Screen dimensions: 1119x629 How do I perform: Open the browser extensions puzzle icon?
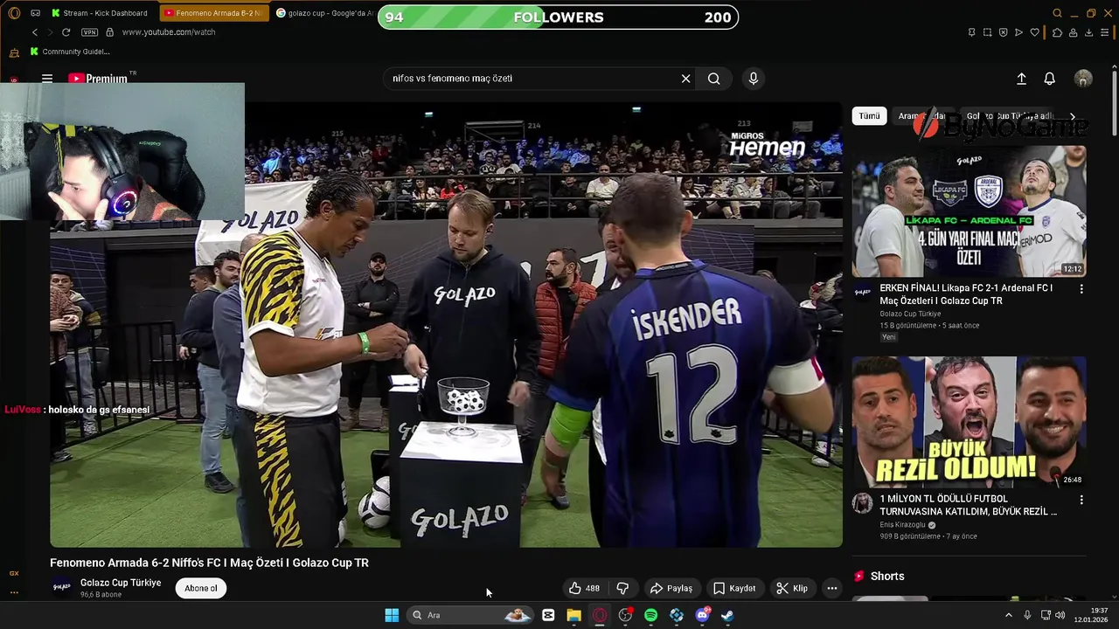[1057, 32]
